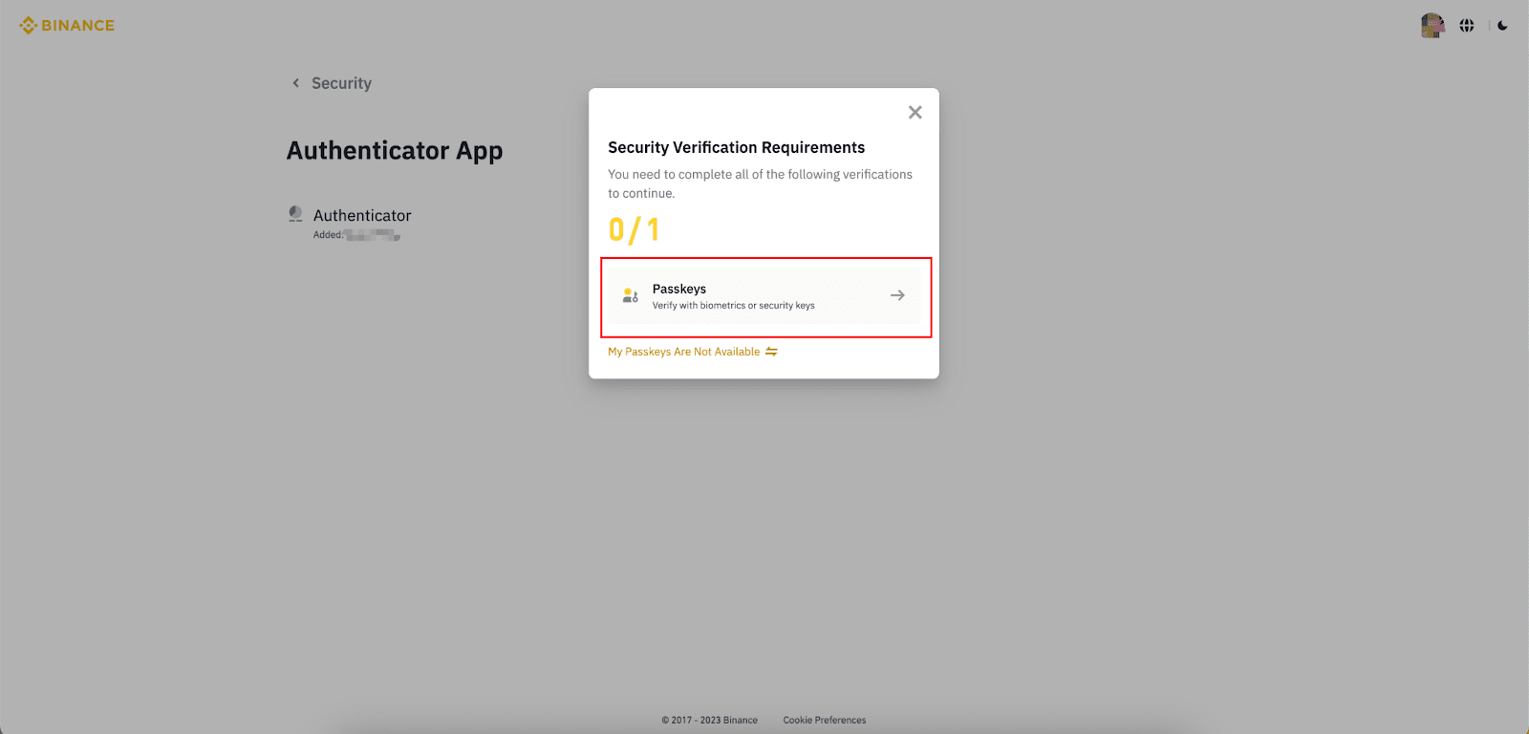1529x734 pixels.
Task: Open the profile avatar menu
Action: click(1432, 26)
